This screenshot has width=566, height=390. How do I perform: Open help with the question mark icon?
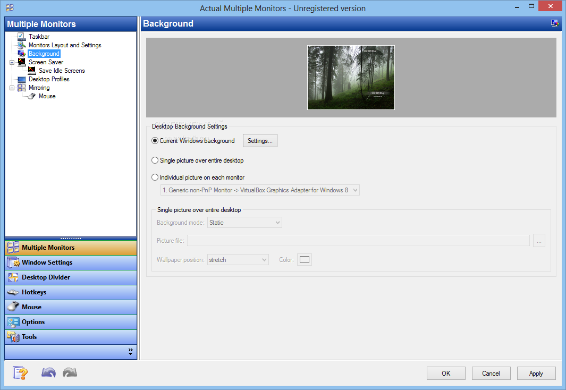click(20, 372)
